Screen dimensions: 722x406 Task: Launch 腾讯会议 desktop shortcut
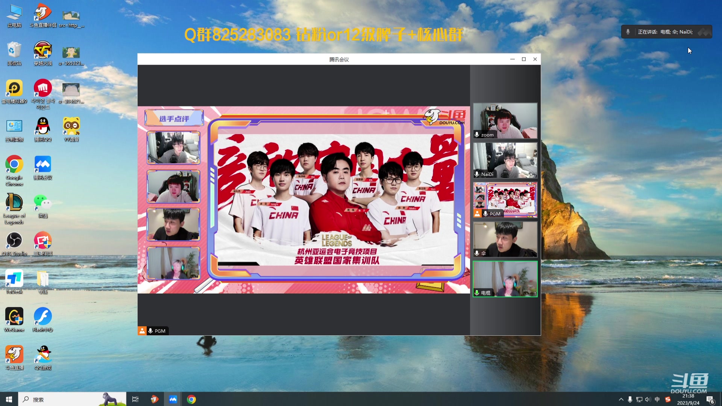[x=43, y=168]
